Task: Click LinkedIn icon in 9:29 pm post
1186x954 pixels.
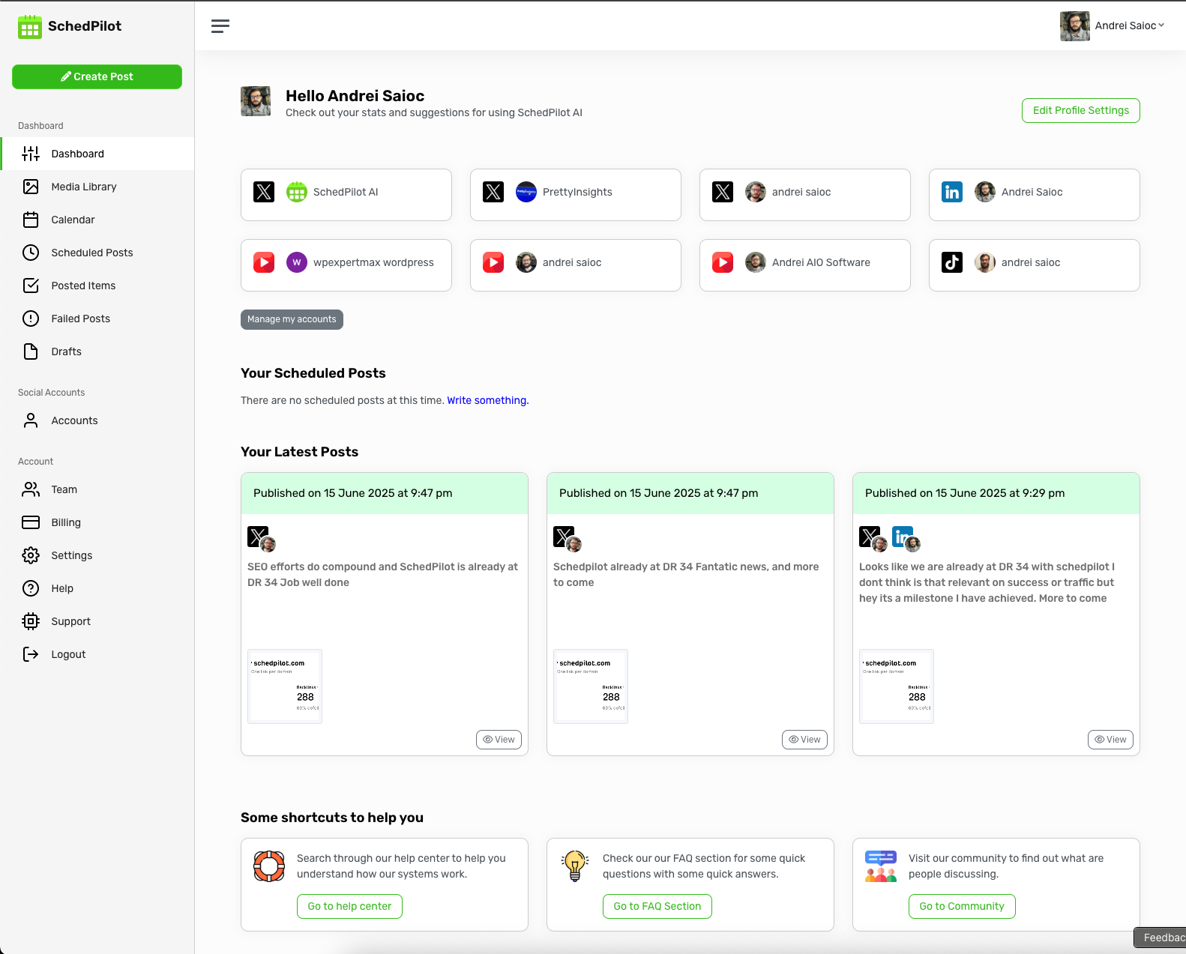Action: click(x=903, y=537)
